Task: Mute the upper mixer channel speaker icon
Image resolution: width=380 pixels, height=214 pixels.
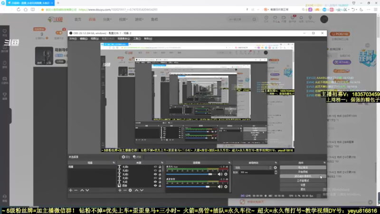Action: (220, 174)
